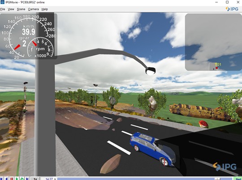Open the Scene menu
242x180 pixels.
click(21, 9)
